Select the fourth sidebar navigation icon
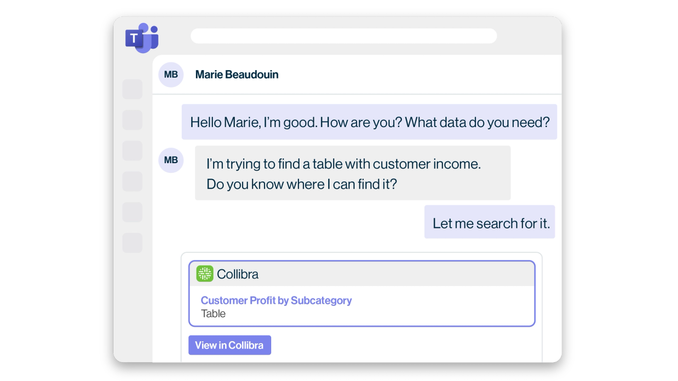The image size is (678, 381). [132, 182]
